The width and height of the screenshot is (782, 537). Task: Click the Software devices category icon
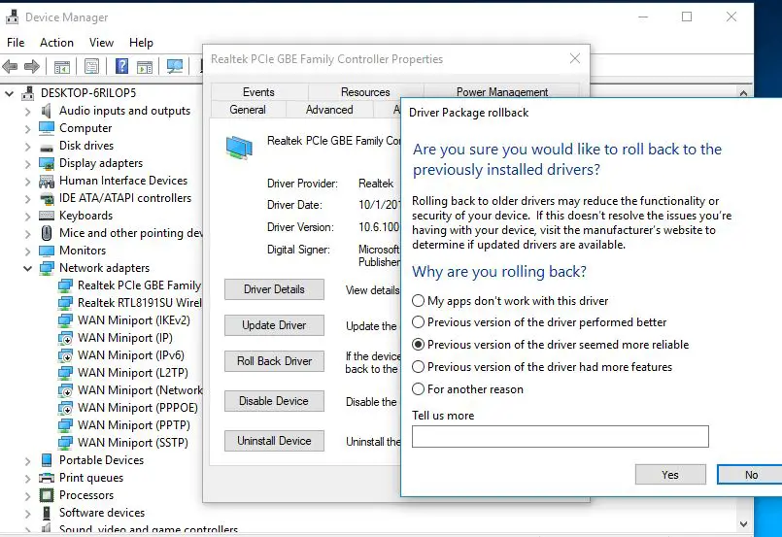[47, 513]
